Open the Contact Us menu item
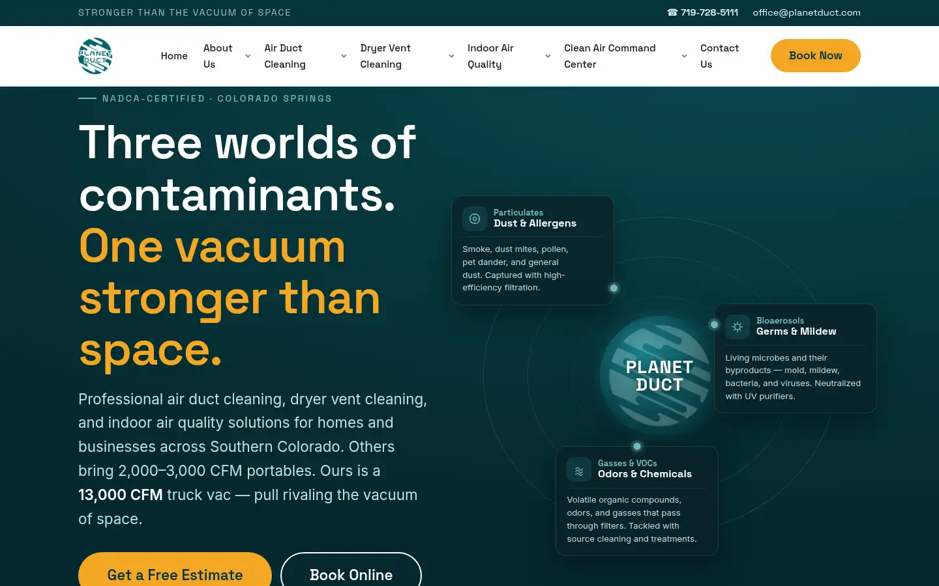The width and height of the screenshot is (939, 586). 719,56
